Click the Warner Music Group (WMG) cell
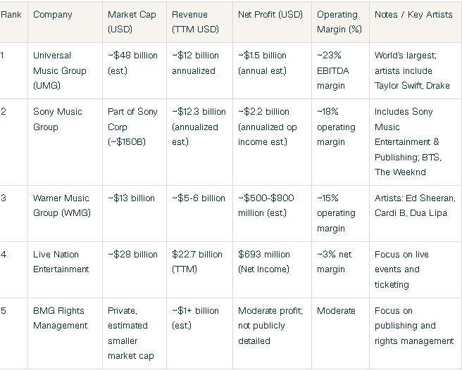This screenshot has height=370, width=462. (61, 205)
